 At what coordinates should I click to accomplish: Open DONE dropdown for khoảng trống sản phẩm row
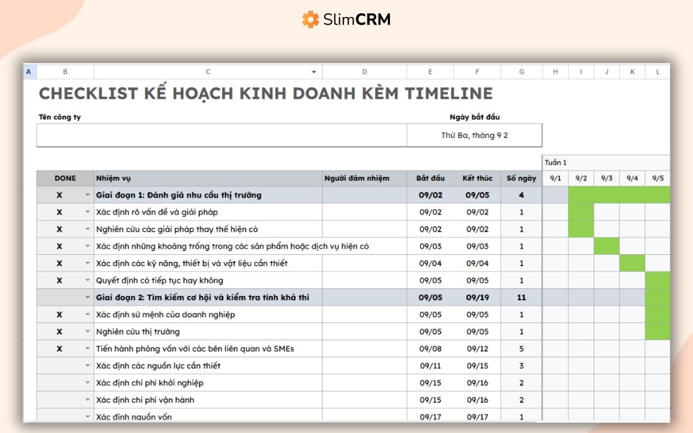click(88, 246)
